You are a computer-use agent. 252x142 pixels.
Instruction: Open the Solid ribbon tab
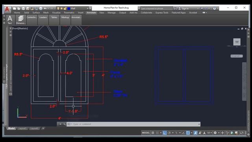click(26, 13)
